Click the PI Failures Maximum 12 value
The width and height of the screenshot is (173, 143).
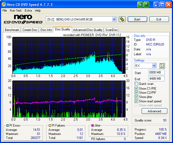point(81,134)
